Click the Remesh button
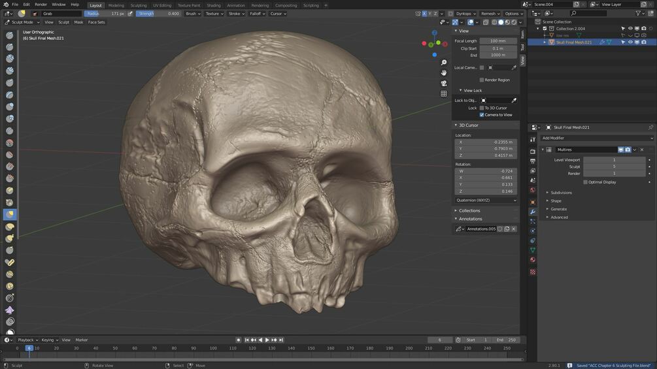The image size is (657, 369). 490,13
